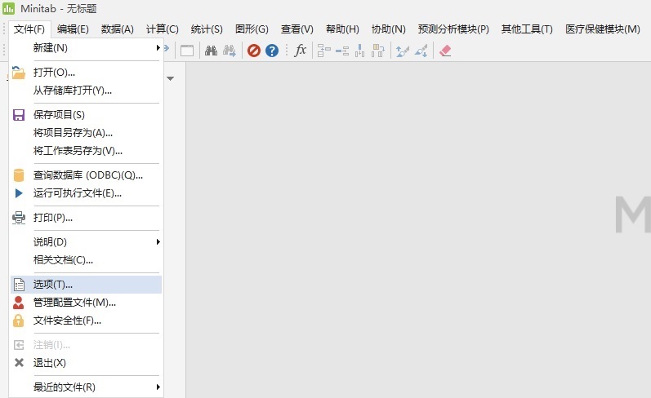651x398 pixels.
Task: Click the move columns toolbar icon
Action: 378,51
